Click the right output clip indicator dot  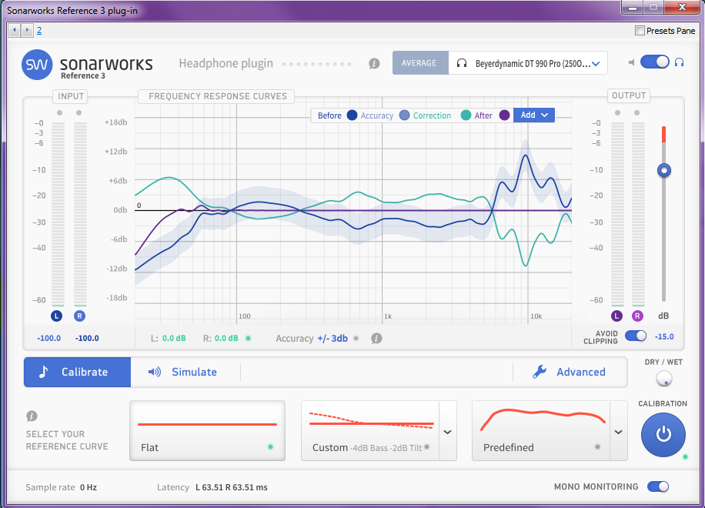637,113
